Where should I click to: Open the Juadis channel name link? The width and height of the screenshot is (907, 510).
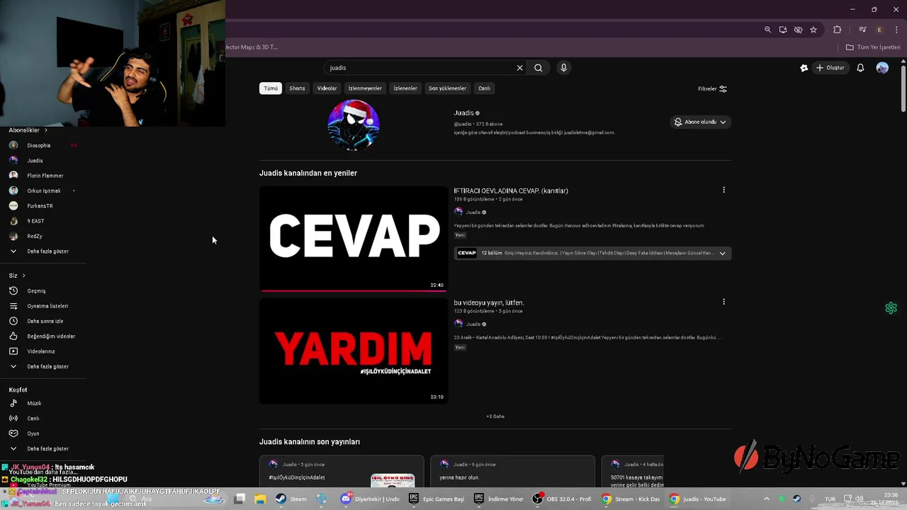pyautogui.click(x=463, y=113)
